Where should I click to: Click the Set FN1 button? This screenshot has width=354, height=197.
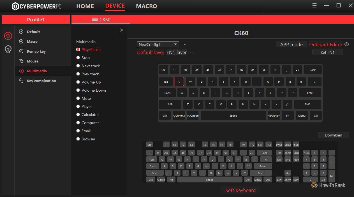[328, 52]
